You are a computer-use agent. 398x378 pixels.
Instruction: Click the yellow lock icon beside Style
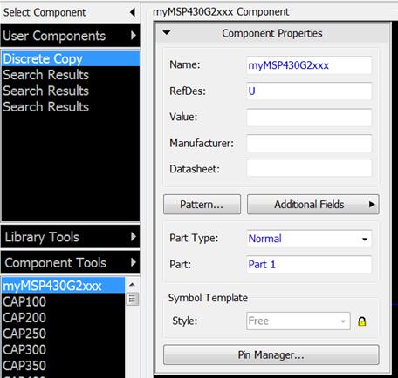point(362,321)
